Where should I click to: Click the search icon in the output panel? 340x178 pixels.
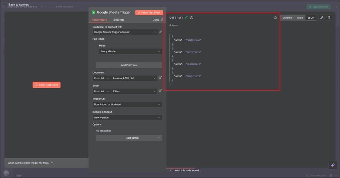(x=275, y=18)
